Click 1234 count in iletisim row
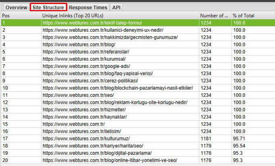 215,131
